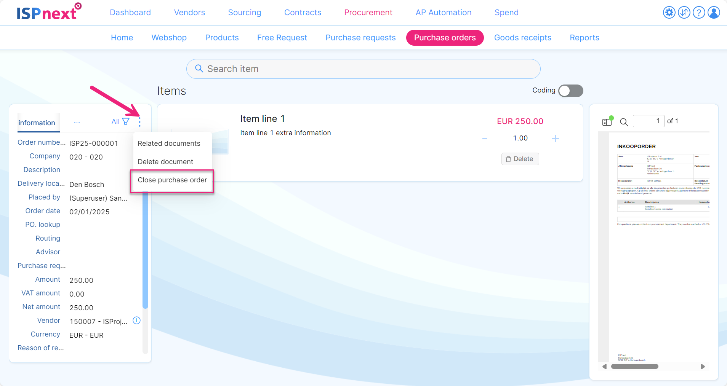Click the INKOOPORDER document preview heading
The image size is (727, 386).
[x=636, y=147]
